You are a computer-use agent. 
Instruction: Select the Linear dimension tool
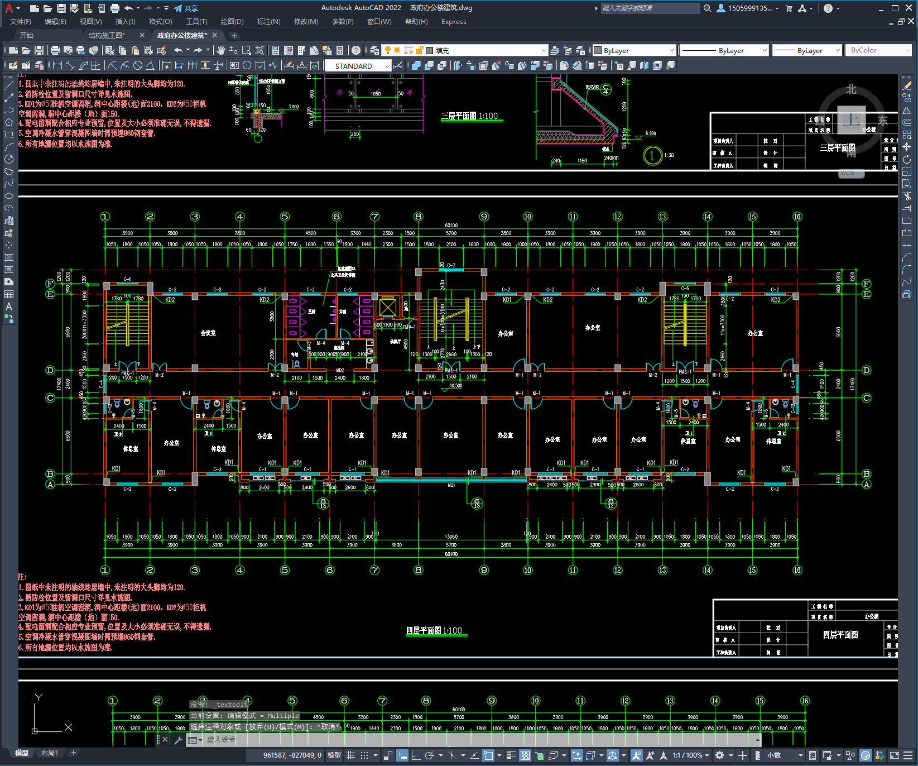[x=57, y=65]
